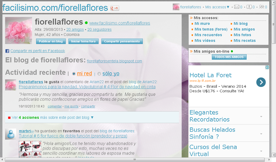276x162 pixels.
Task: Click TODOS MIS AMIGOS button
Action: click(229, 57)
